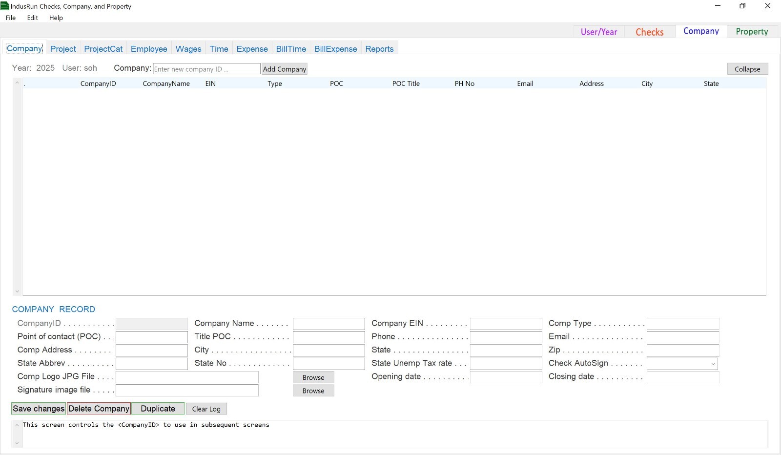Go to the Employee sub-tab
Screen dimensions: 781x455
(149, 49)
